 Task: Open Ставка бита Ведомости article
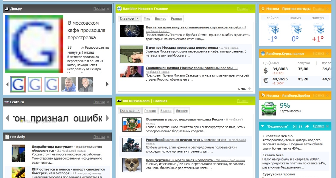273,155
